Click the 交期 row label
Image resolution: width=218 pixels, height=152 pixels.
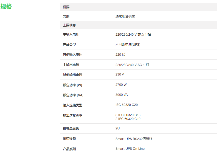[x=66, y=16]
